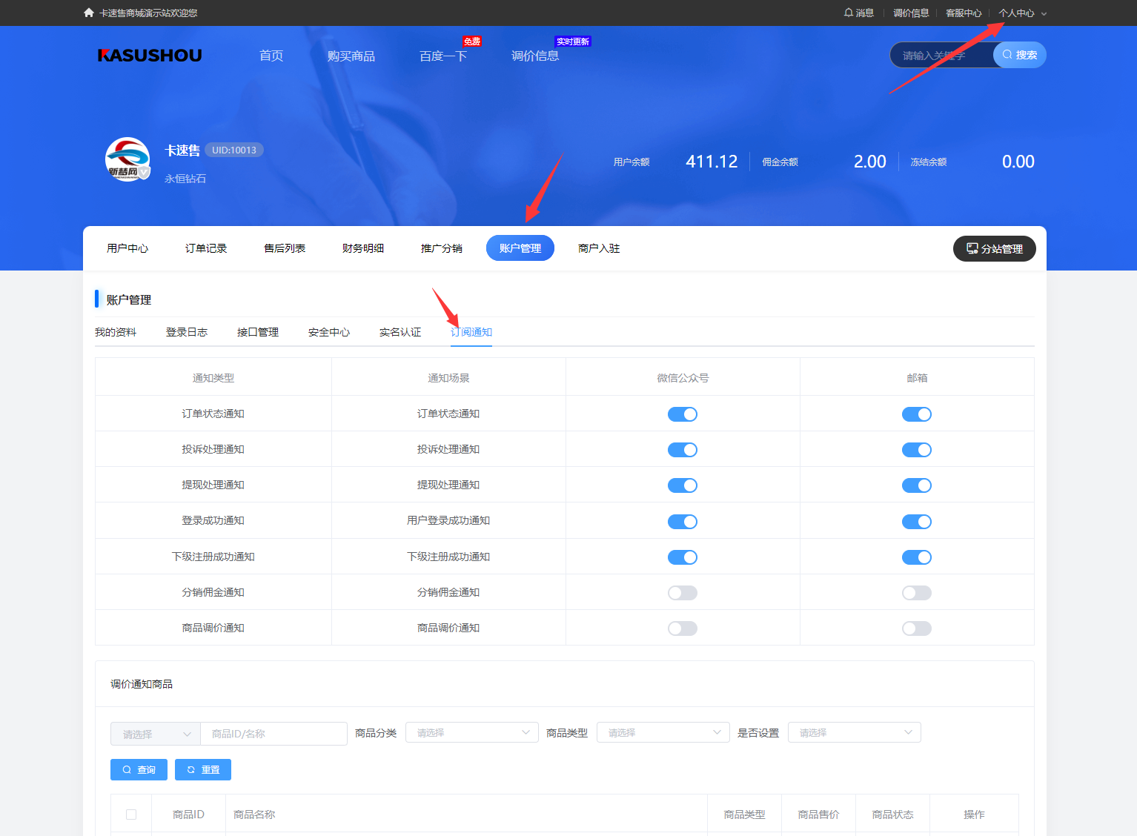Enable email switch for 商品调价通知
This screenshot has width=1137, height=836.
pyautogui.click(x=917, y=628)
